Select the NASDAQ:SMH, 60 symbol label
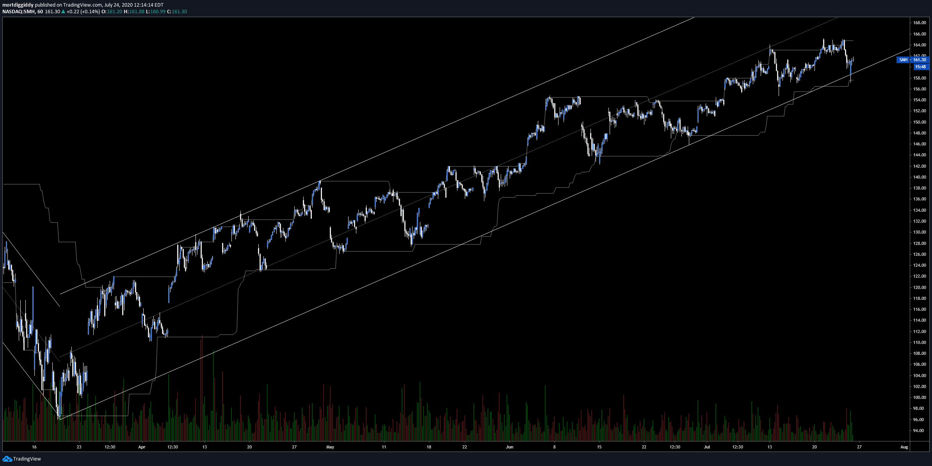Viewport: 932px width, 466px height. (23, 12)
